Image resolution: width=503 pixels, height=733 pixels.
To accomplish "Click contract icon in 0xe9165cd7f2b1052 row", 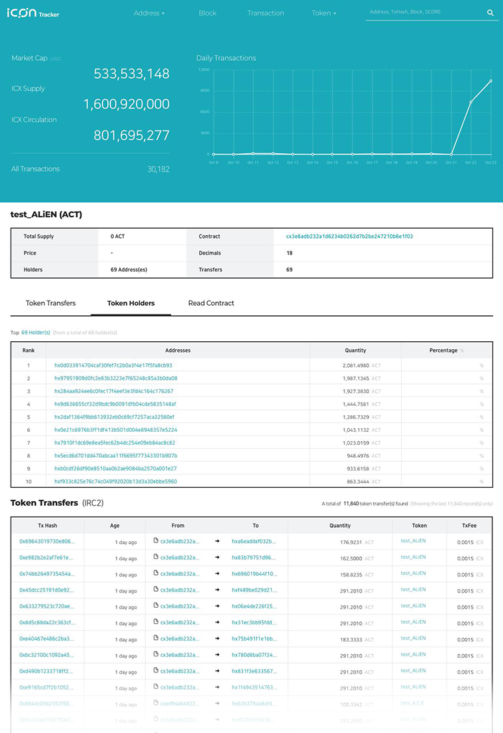I will click(x=156, y=687).
